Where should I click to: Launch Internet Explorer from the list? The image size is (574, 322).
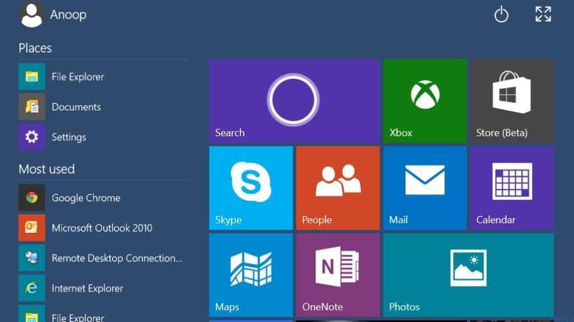click(103, 288)
